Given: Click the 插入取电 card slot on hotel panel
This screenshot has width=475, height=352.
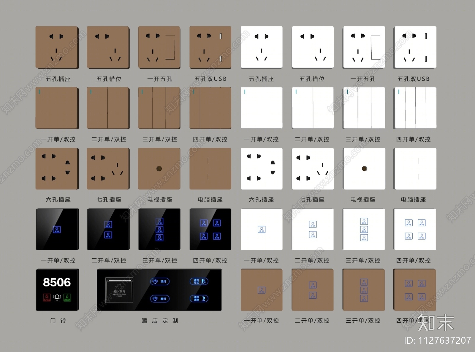Looking at the screenshot, I should (x=119, y=290).
